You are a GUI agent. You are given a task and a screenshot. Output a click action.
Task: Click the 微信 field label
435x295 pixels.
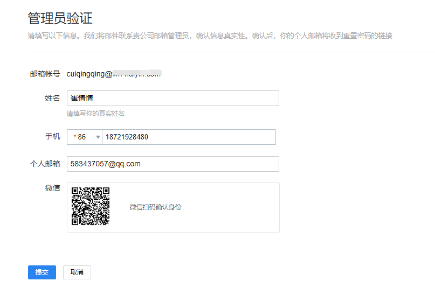(52, 188)
